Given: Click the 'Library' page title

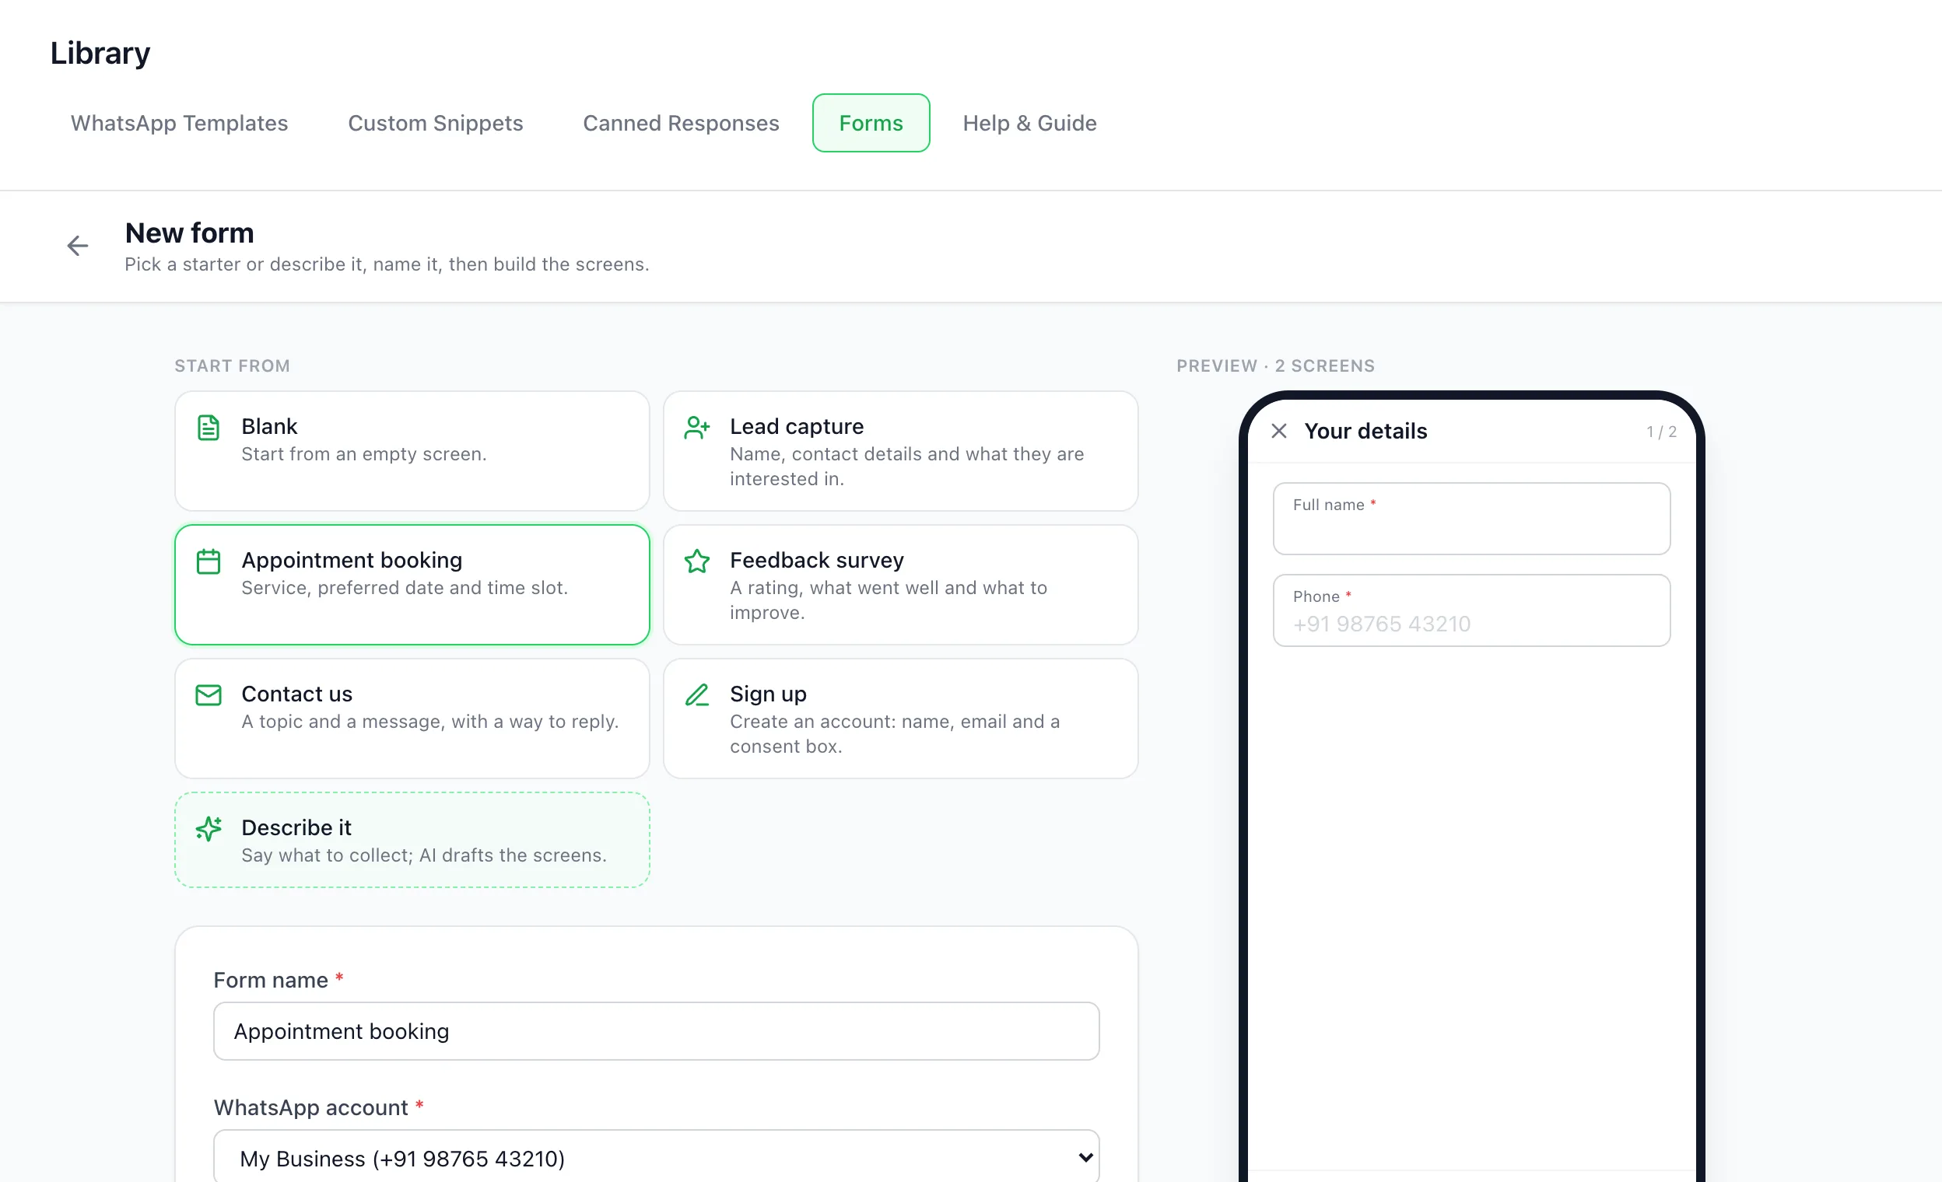Looking at the screenshot, I should (100, 53).
